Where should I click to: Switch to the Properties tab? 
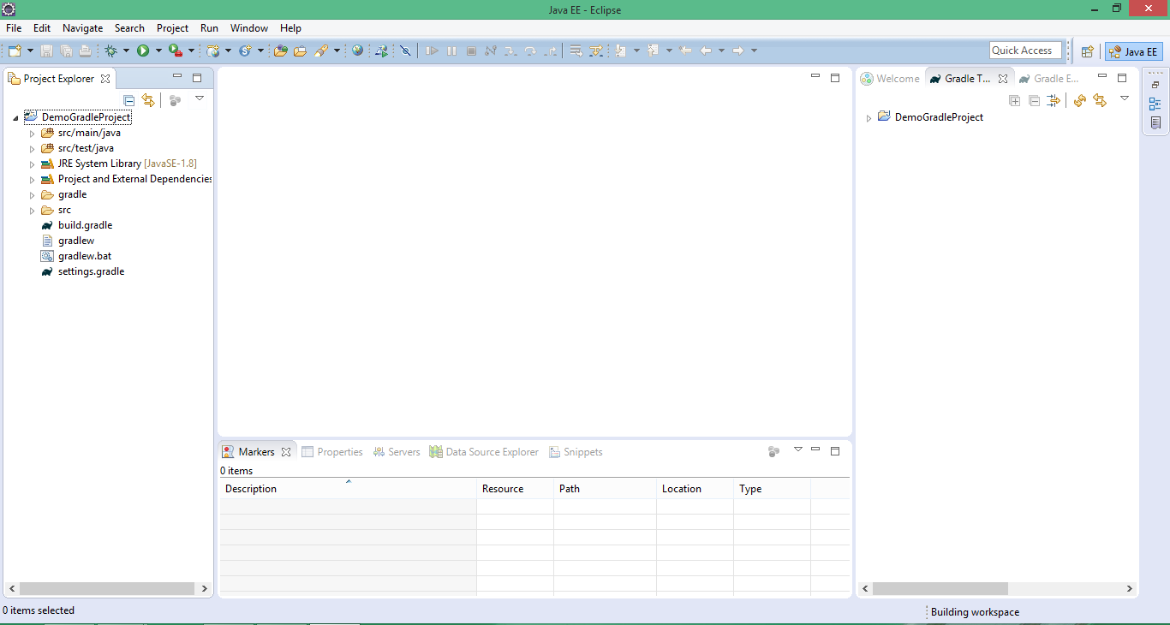click(x=332, y=452)
